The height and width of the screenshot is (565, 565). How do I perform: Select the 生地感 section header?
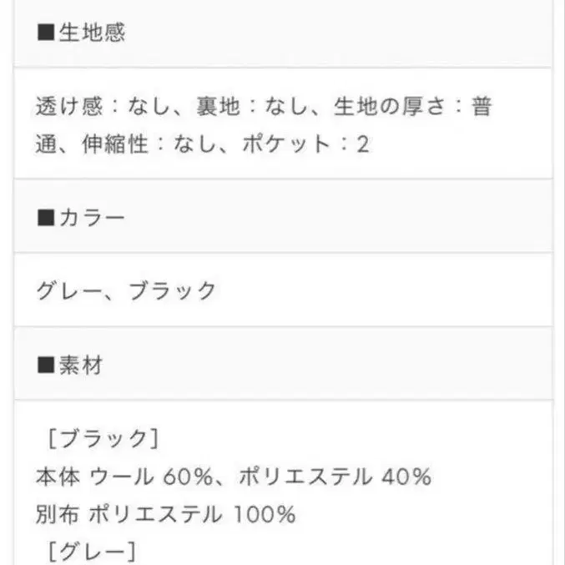coord(92,33)
